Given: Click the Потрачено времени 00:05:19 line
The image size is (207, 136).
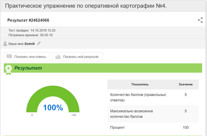Looking at the screenshot, I should [30, 35].
